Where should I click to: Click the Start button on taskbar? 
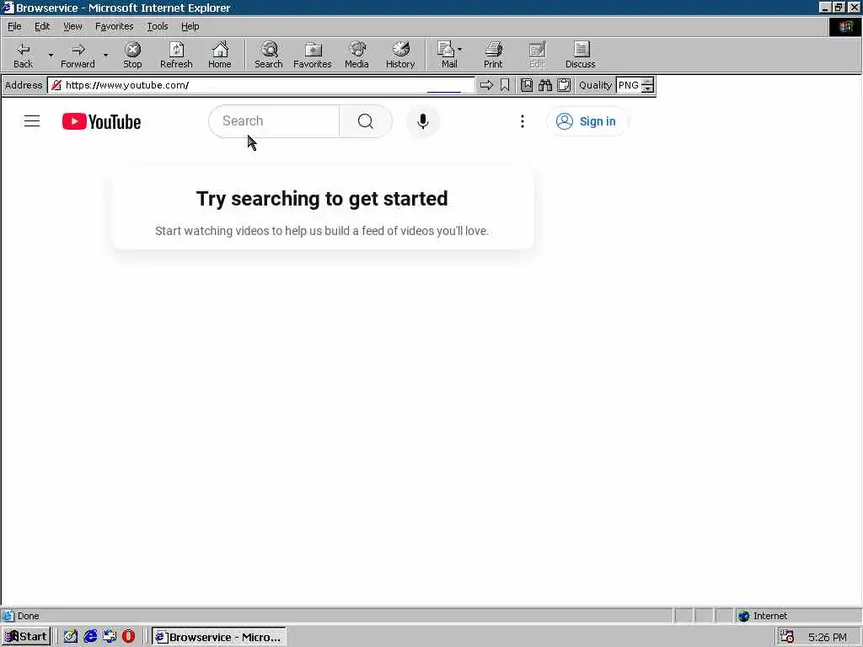pos(26,637)
